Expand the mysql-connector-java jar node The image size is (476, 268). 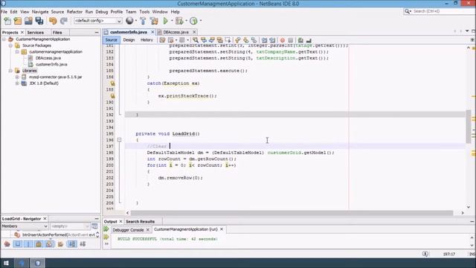coord(17,77)
